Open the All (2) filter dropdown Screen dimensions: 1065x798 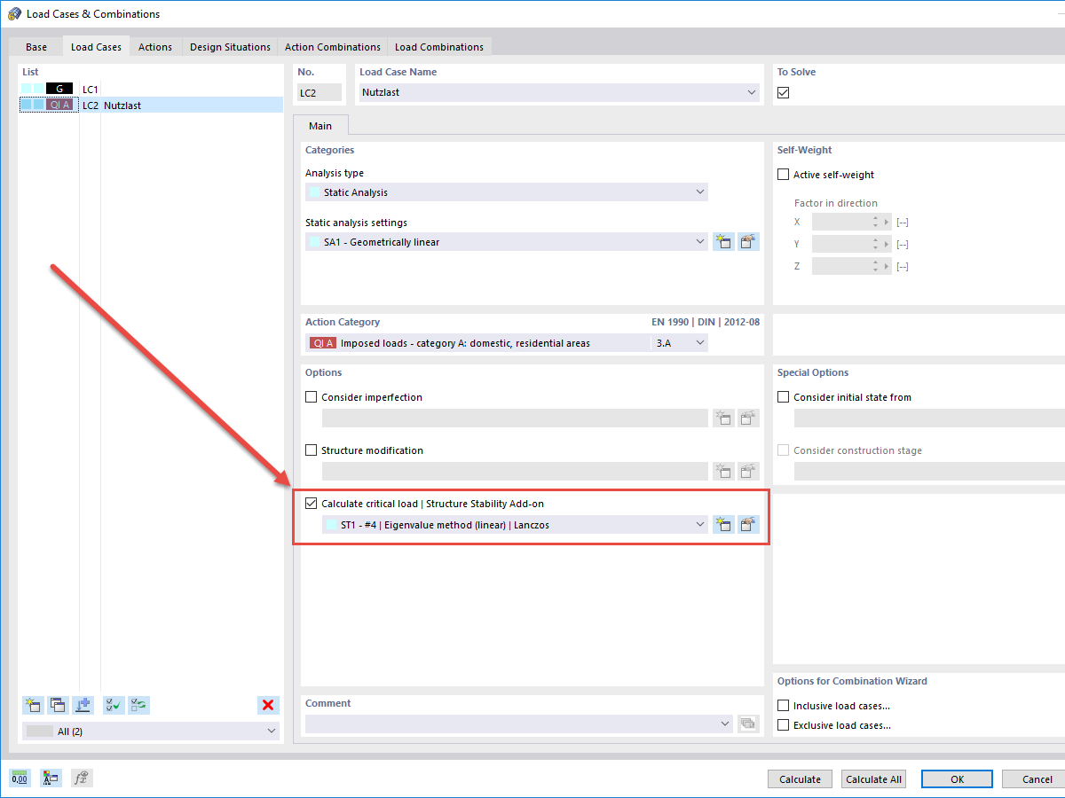point(271,731)
